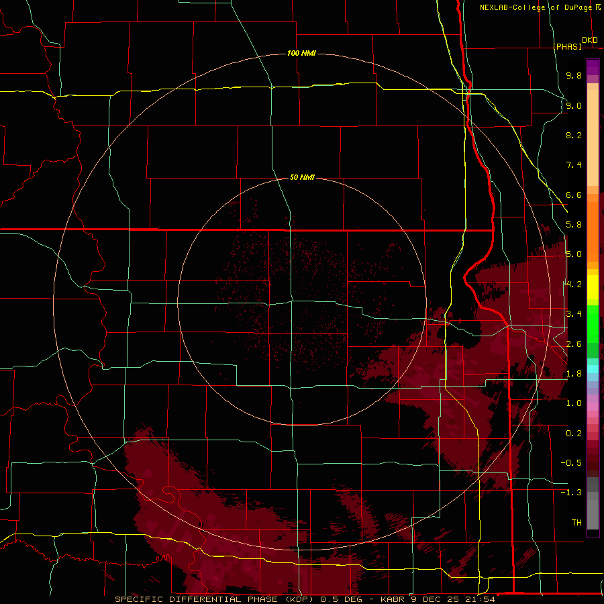Click the 9.8 scale value
This screenshot has height=604, width=604.
pos(574,76)
